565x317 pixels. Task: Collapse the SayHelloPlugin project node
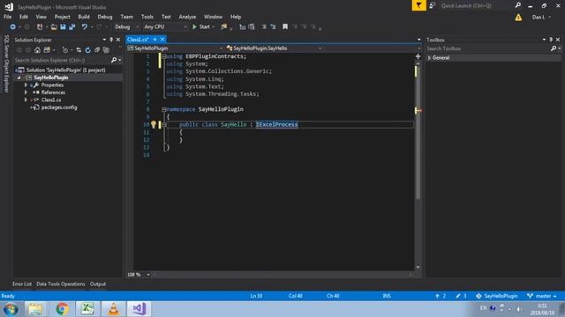[19, 77]
